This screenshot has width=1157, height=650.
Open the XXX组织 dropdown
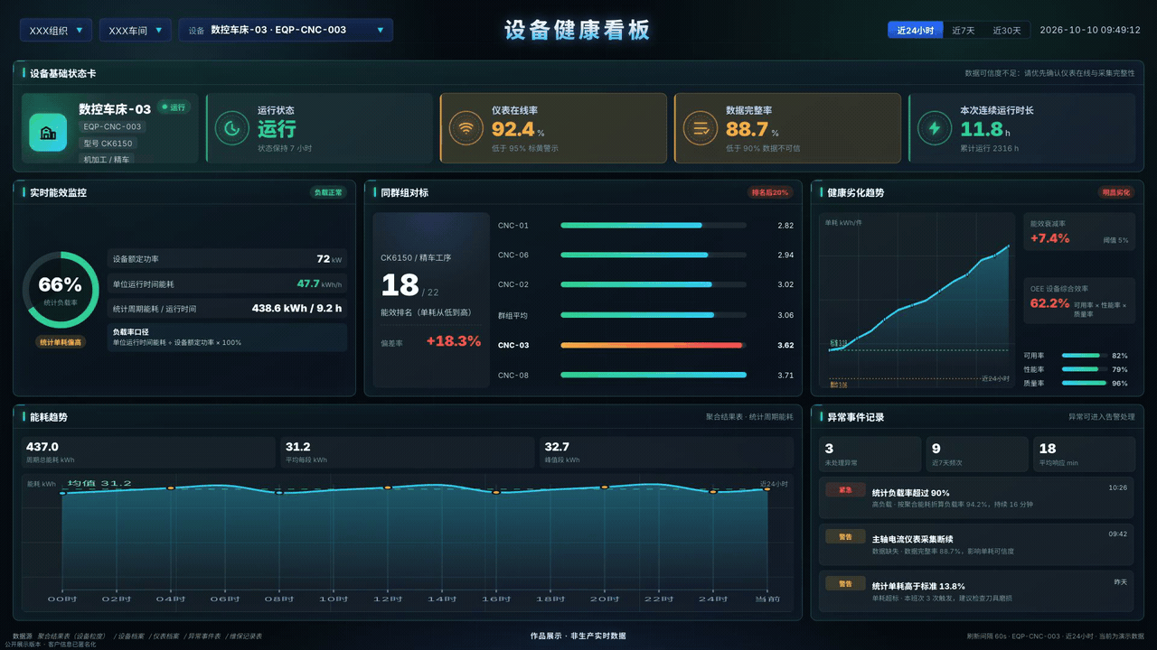pos(56,31)
